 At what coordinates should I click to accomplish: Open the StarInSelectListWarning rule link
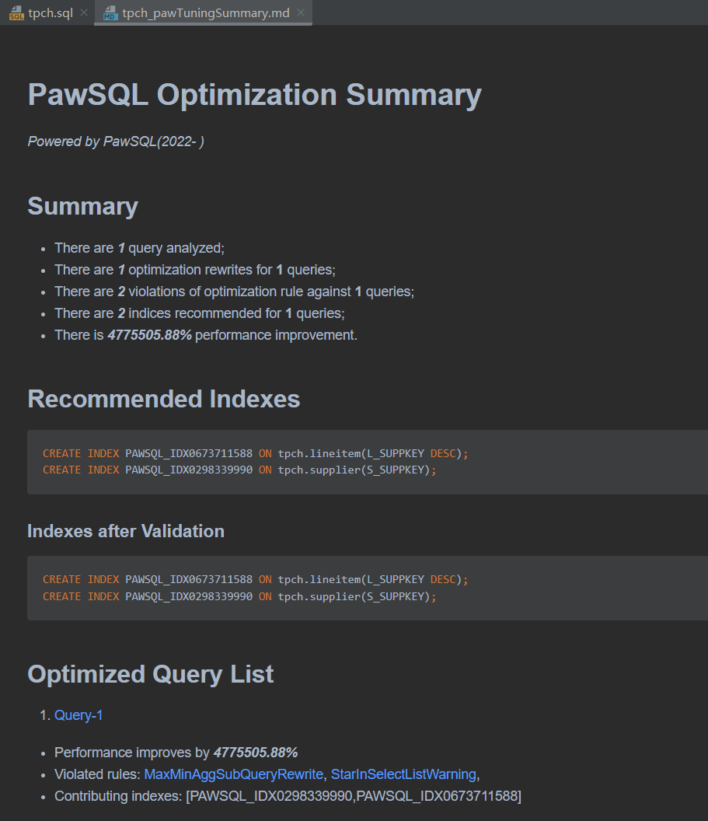point(403,774)
